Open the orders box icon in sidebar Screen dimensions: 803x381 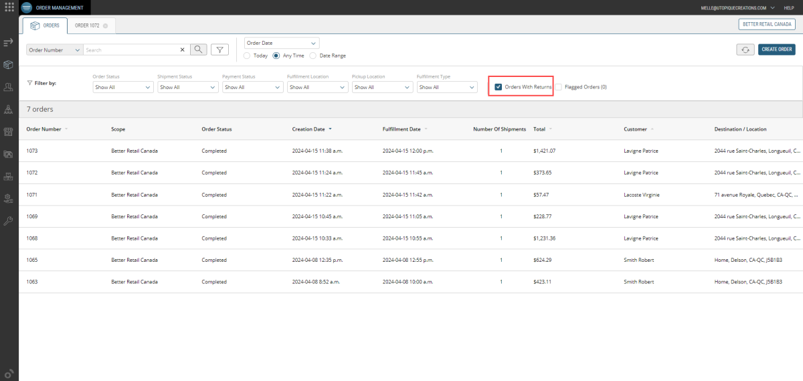9,65
